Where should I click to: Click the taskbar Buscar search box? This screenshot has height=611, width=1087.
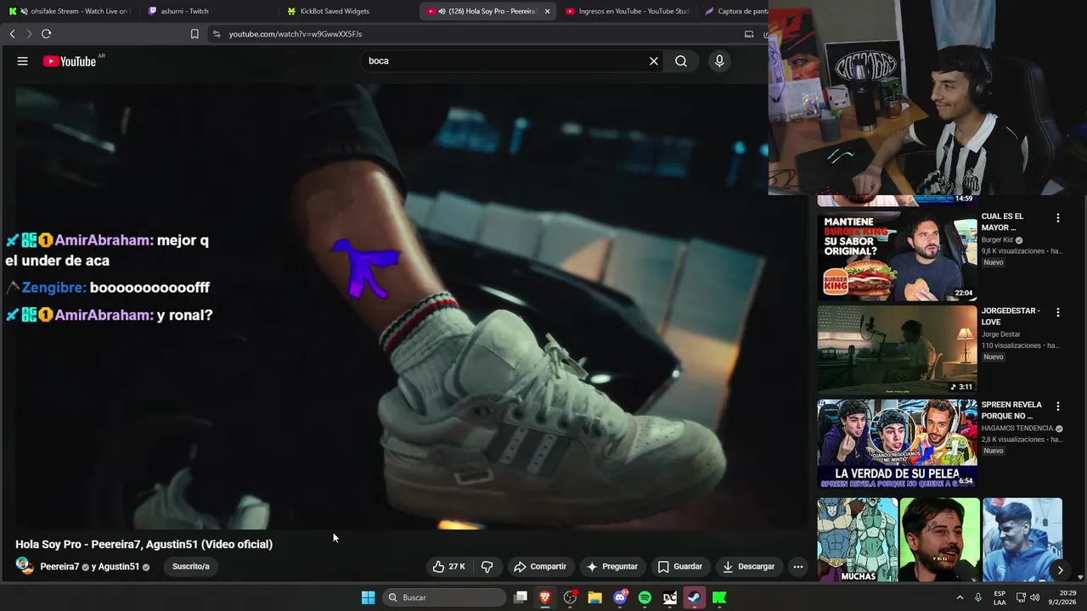coord(444,597)
